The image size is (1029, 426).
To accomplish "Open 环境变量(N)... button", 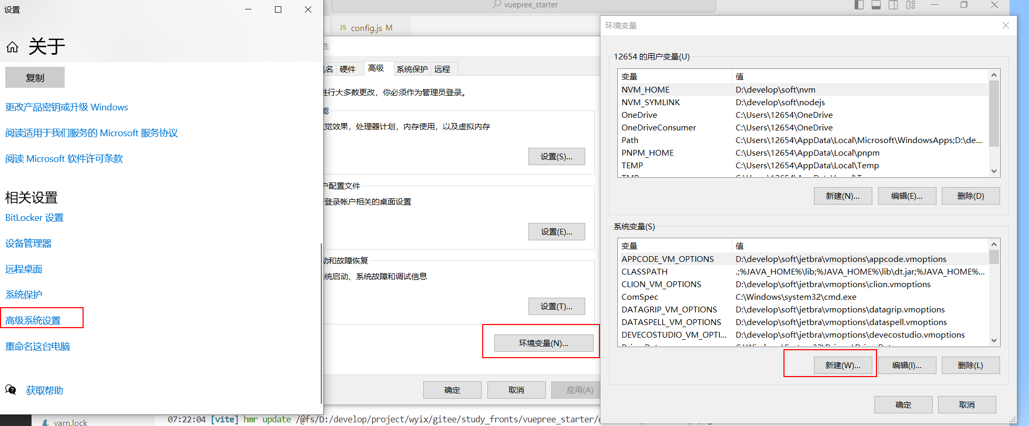I will [544, 343].
